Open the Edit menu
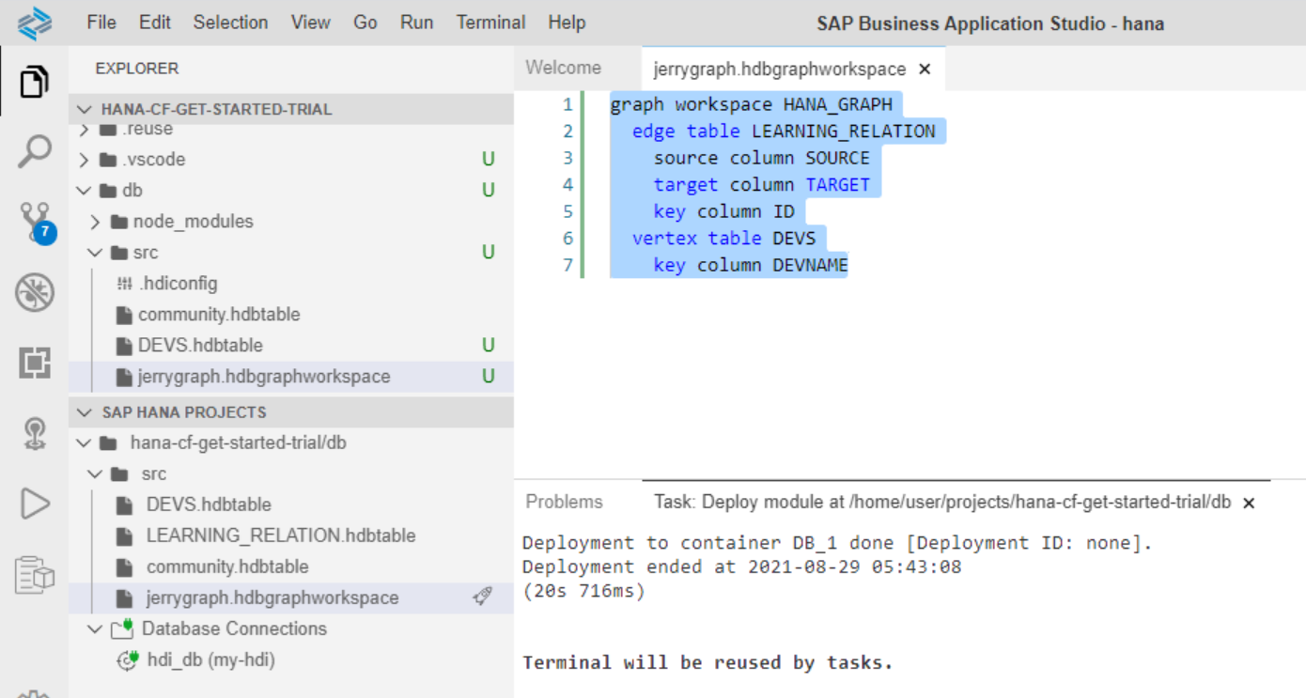The height and width of the screenshot is (698, 1306). tap(154, 23)
